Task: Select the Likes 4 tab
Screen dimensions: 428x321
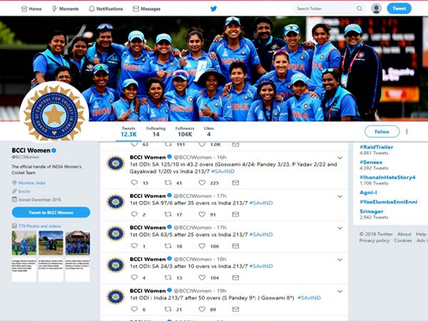Action: (x=209, y=131)
